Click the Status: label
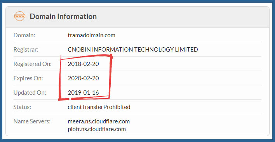Image resolution: width=275 pixels, height=142 pixels. click(x=22, y=107)
